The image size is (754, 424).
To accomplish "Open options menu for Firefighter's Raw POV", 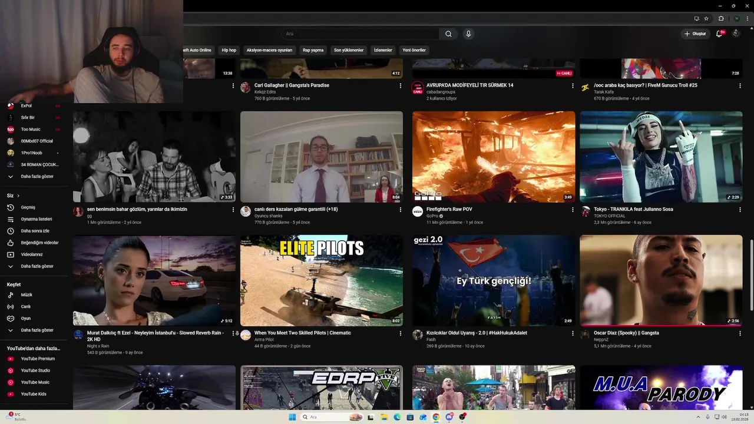I will tap(573, 210).
